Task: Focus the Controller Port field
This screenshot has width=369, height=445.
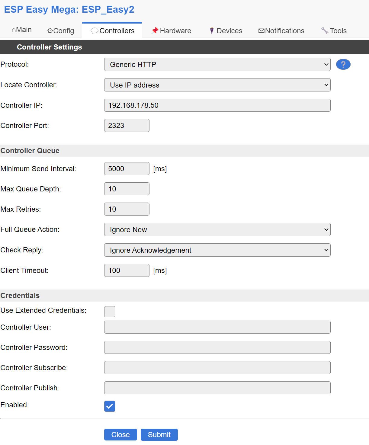Action: coord(127,125)
